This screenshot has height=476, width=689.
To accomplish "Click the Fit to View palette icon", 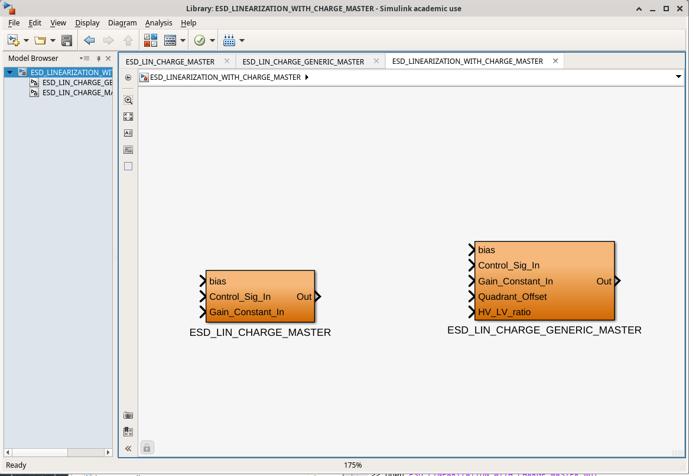I will point(128,116).
